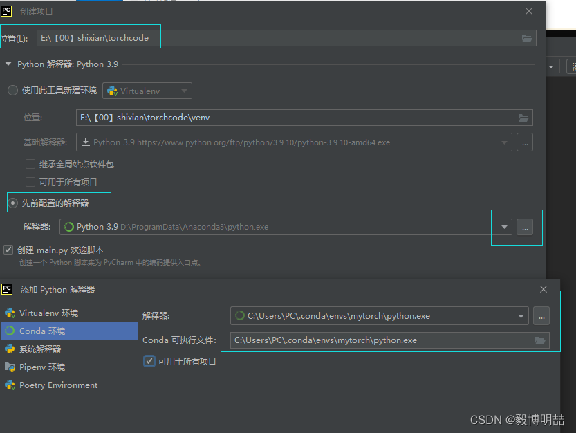Click dropdown arrow in the background window toolbar
The image size is (576, 433).
coord(551,67)
